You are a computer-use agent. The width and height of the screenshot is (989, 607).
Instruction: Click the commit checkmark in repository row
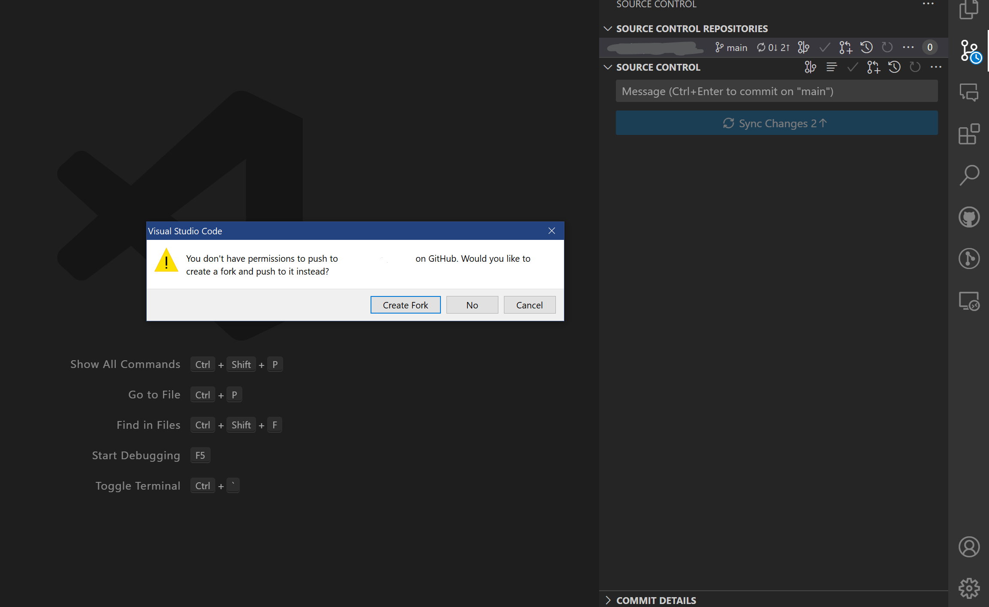point(824,48)
